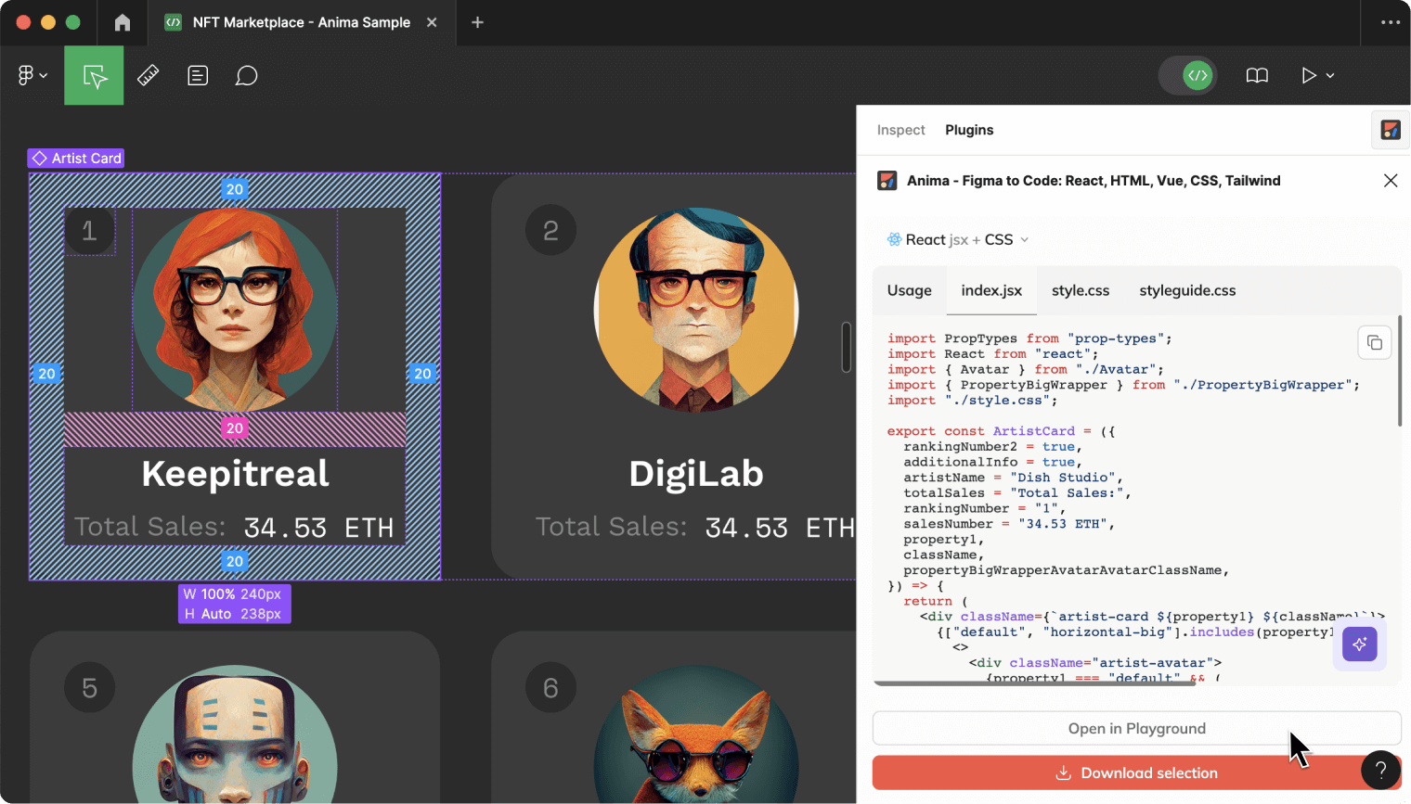Click Download selection button
Screen dimensions: 1411x804
tap(1136, 772)
